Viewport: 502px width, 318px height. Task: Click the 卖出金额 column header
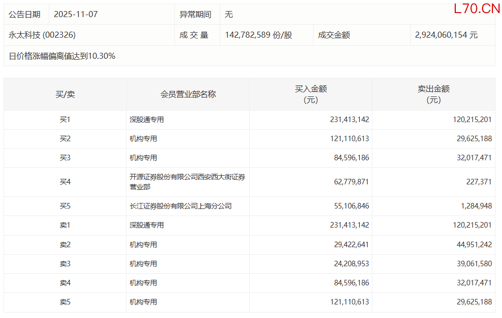tap(433, 94)
